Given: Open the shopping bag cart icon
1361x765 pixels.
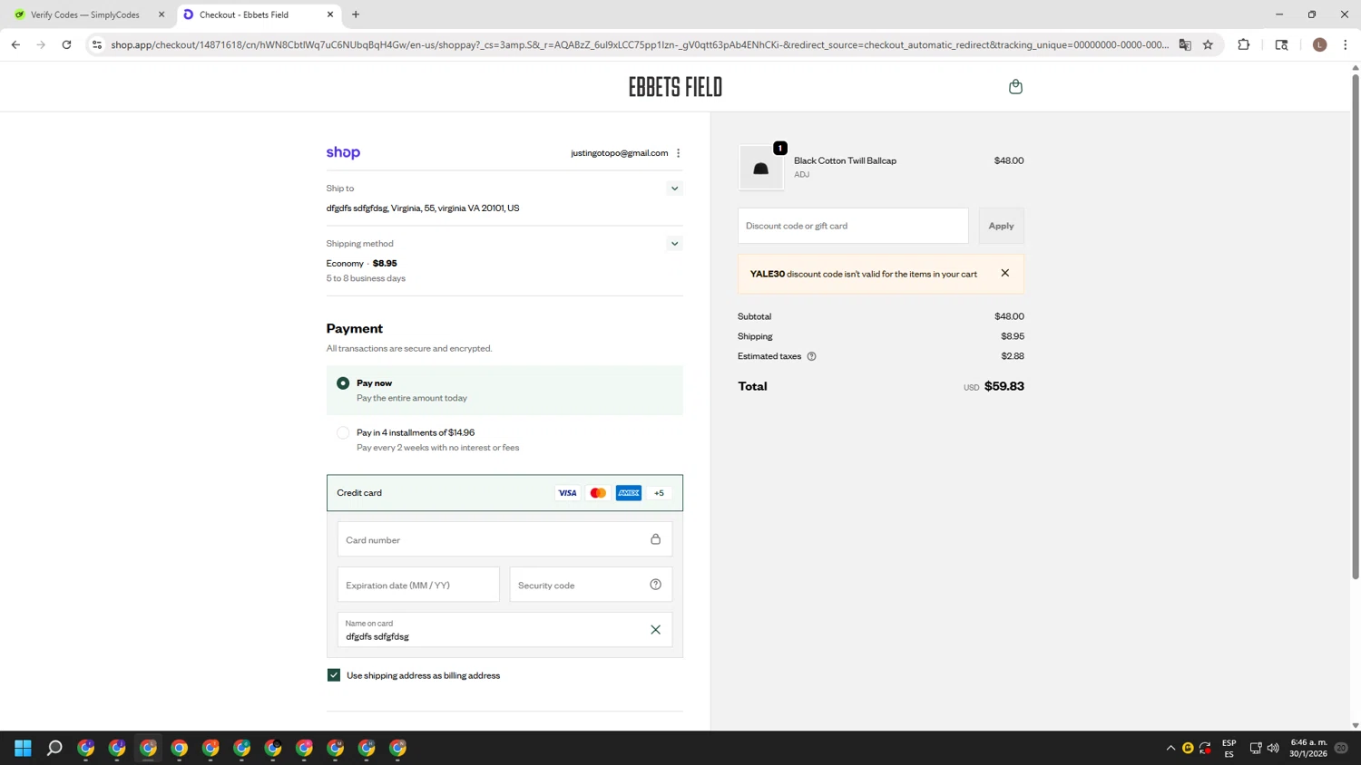Looking at the screenshot, I should pyautogui.click(x=1015, y=86).
